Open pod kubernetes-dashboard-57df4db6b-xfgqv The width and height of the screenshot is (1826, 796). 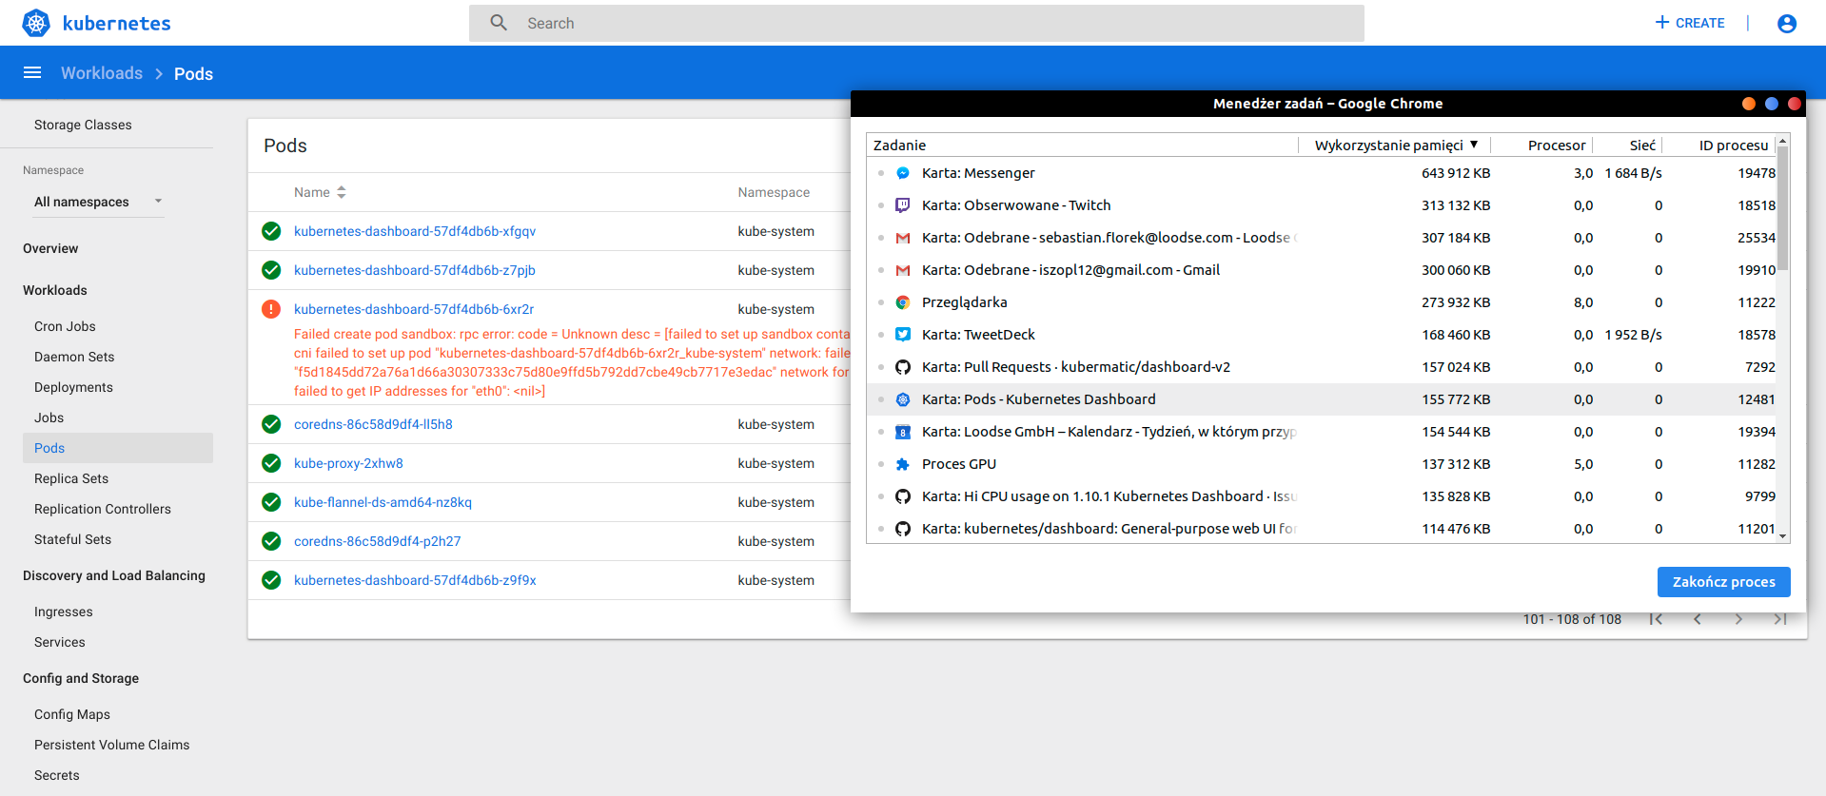tap(415, 231)
